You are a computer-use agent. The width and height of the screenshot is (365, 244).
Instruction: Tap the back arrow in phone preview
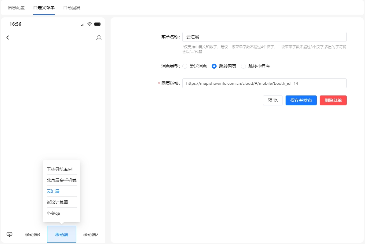[x=8, y=38]
